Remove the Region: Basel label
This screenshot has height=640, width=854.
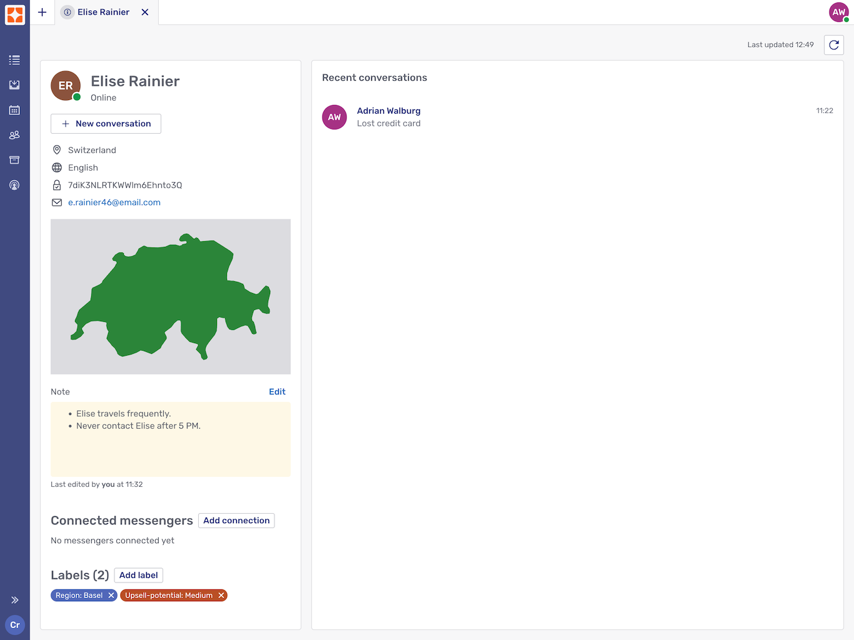111,595
